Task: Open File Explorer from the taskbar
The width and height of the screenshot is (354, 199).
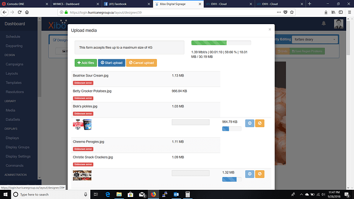Action: click(x=119, y=194)
